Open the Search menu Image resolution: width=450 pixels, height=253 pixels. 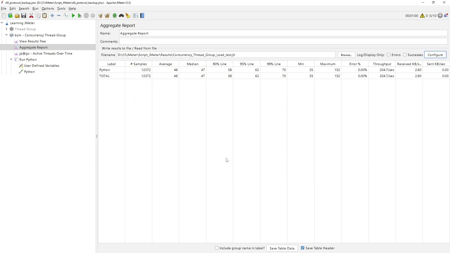(24, 8)
